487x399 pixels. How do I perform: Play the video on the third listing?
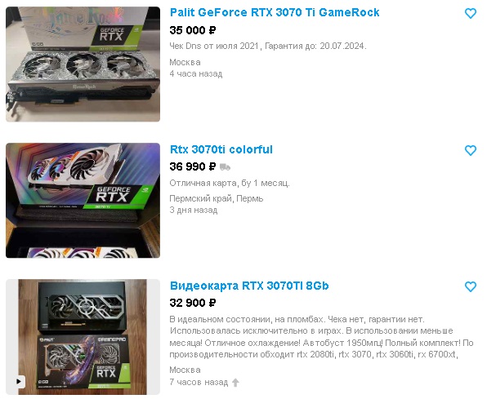tap(19, 381)
